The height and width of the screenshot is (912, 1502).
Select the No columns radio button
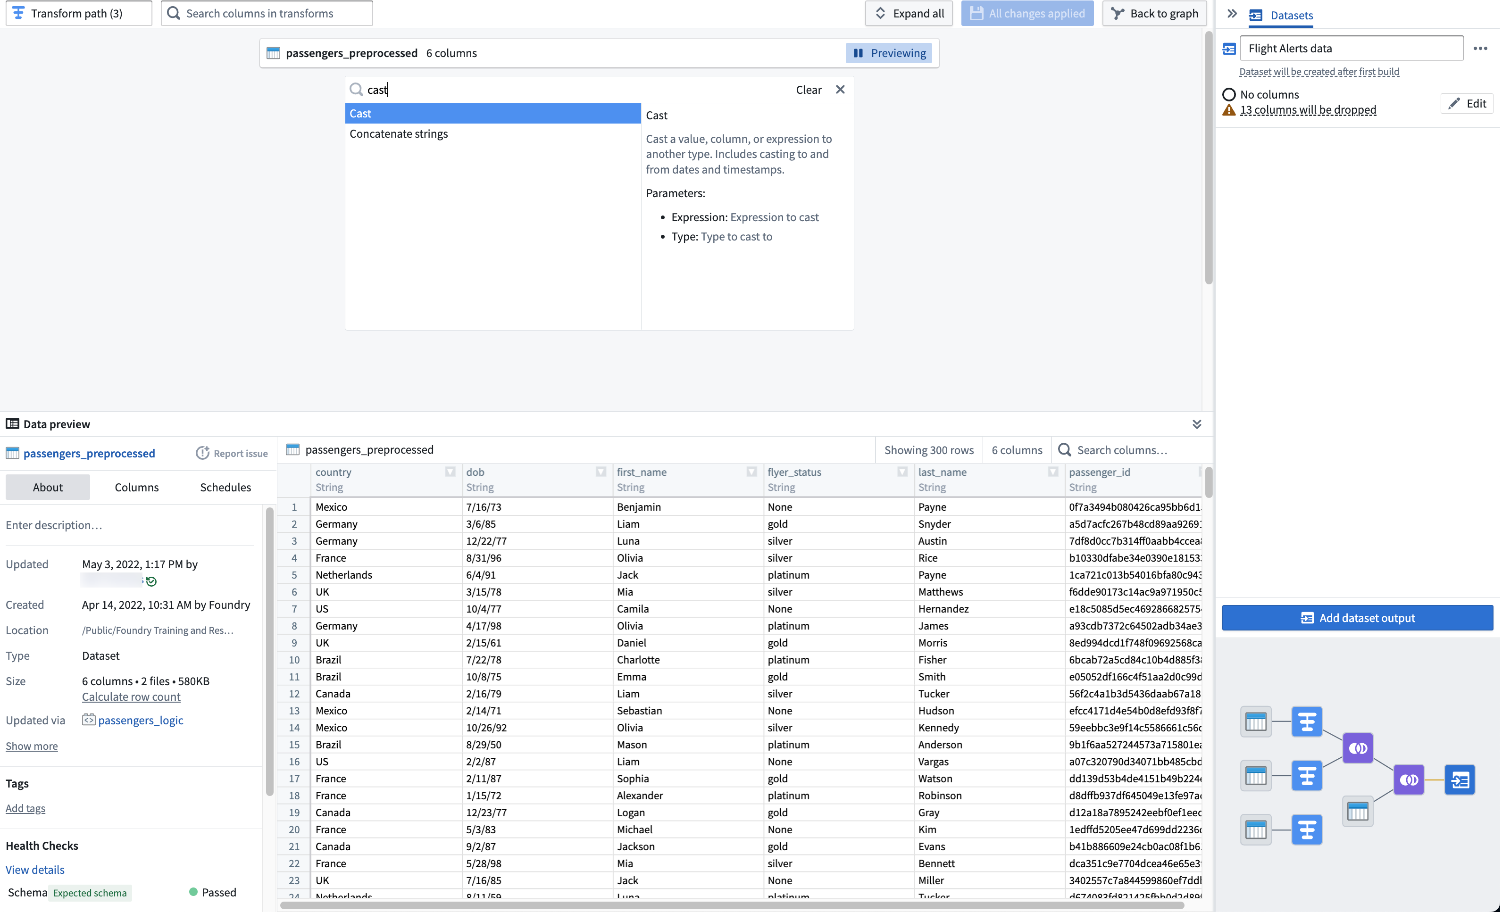click(x=1229, y=94)
